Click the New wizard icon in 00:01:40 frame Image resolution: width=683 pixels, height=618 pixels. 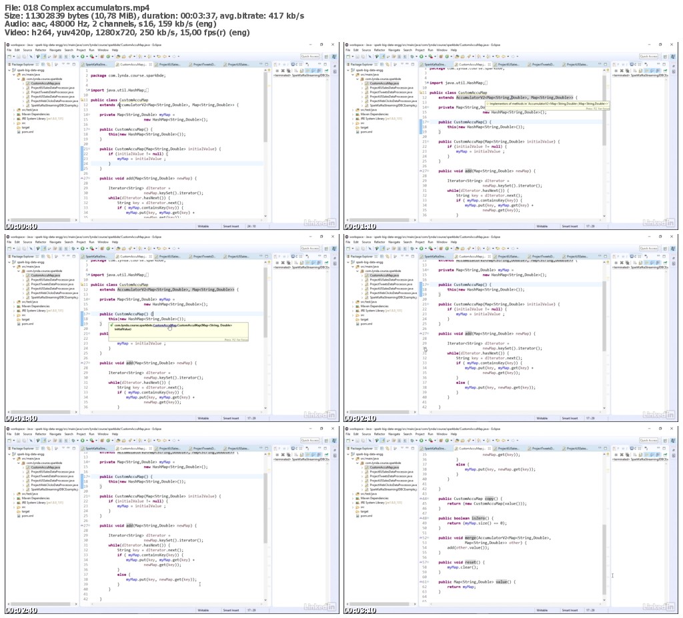coord(9,248)
